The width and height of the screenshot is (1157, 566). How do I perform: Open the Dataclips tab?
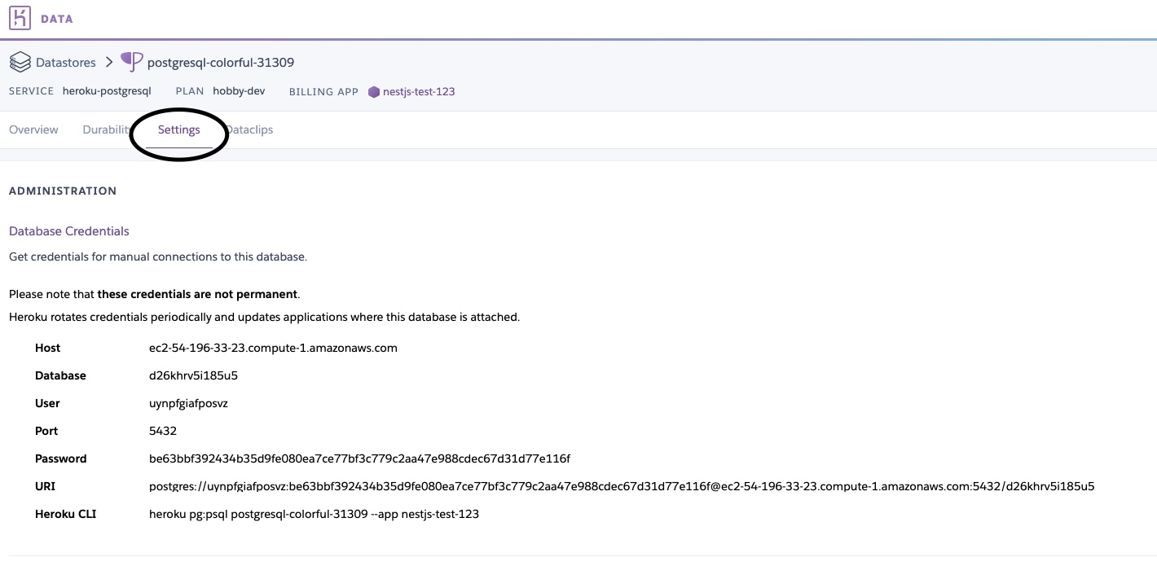pyautogui.click(x=249, y=129)
